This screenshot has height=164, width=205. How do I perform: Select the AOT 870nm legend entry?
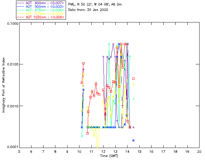pyautogui.click(x=41, y=13)
